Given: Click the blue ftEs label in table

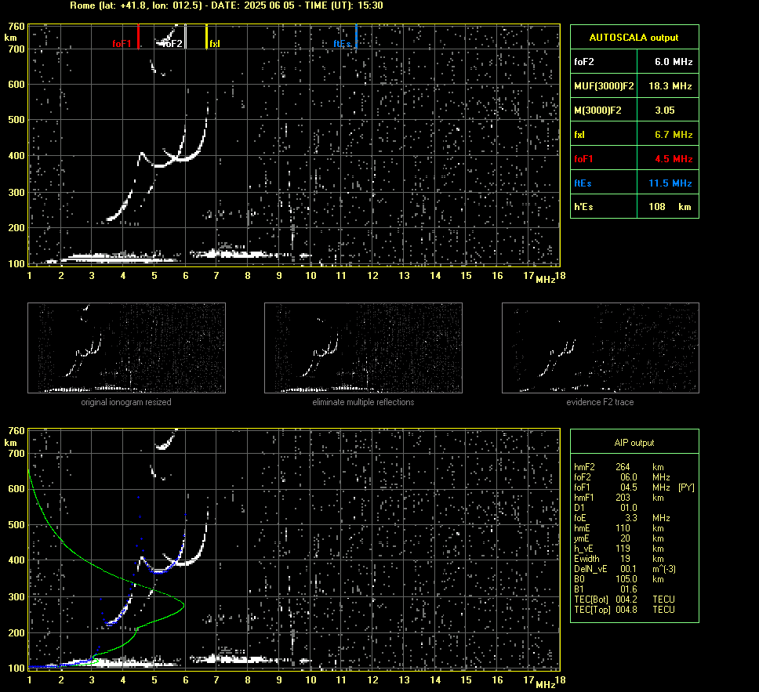Looking at the screenshot, I should click(x=583, y=183).
